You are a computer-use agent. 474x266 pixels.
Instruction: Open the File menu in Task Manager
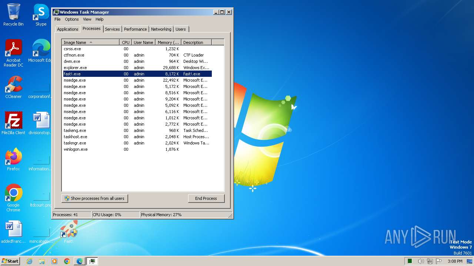click(x=57, y=19)
